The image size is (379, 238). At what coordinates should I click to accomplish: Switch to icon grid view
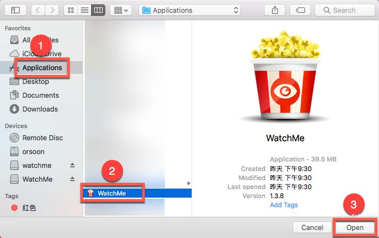71,10
